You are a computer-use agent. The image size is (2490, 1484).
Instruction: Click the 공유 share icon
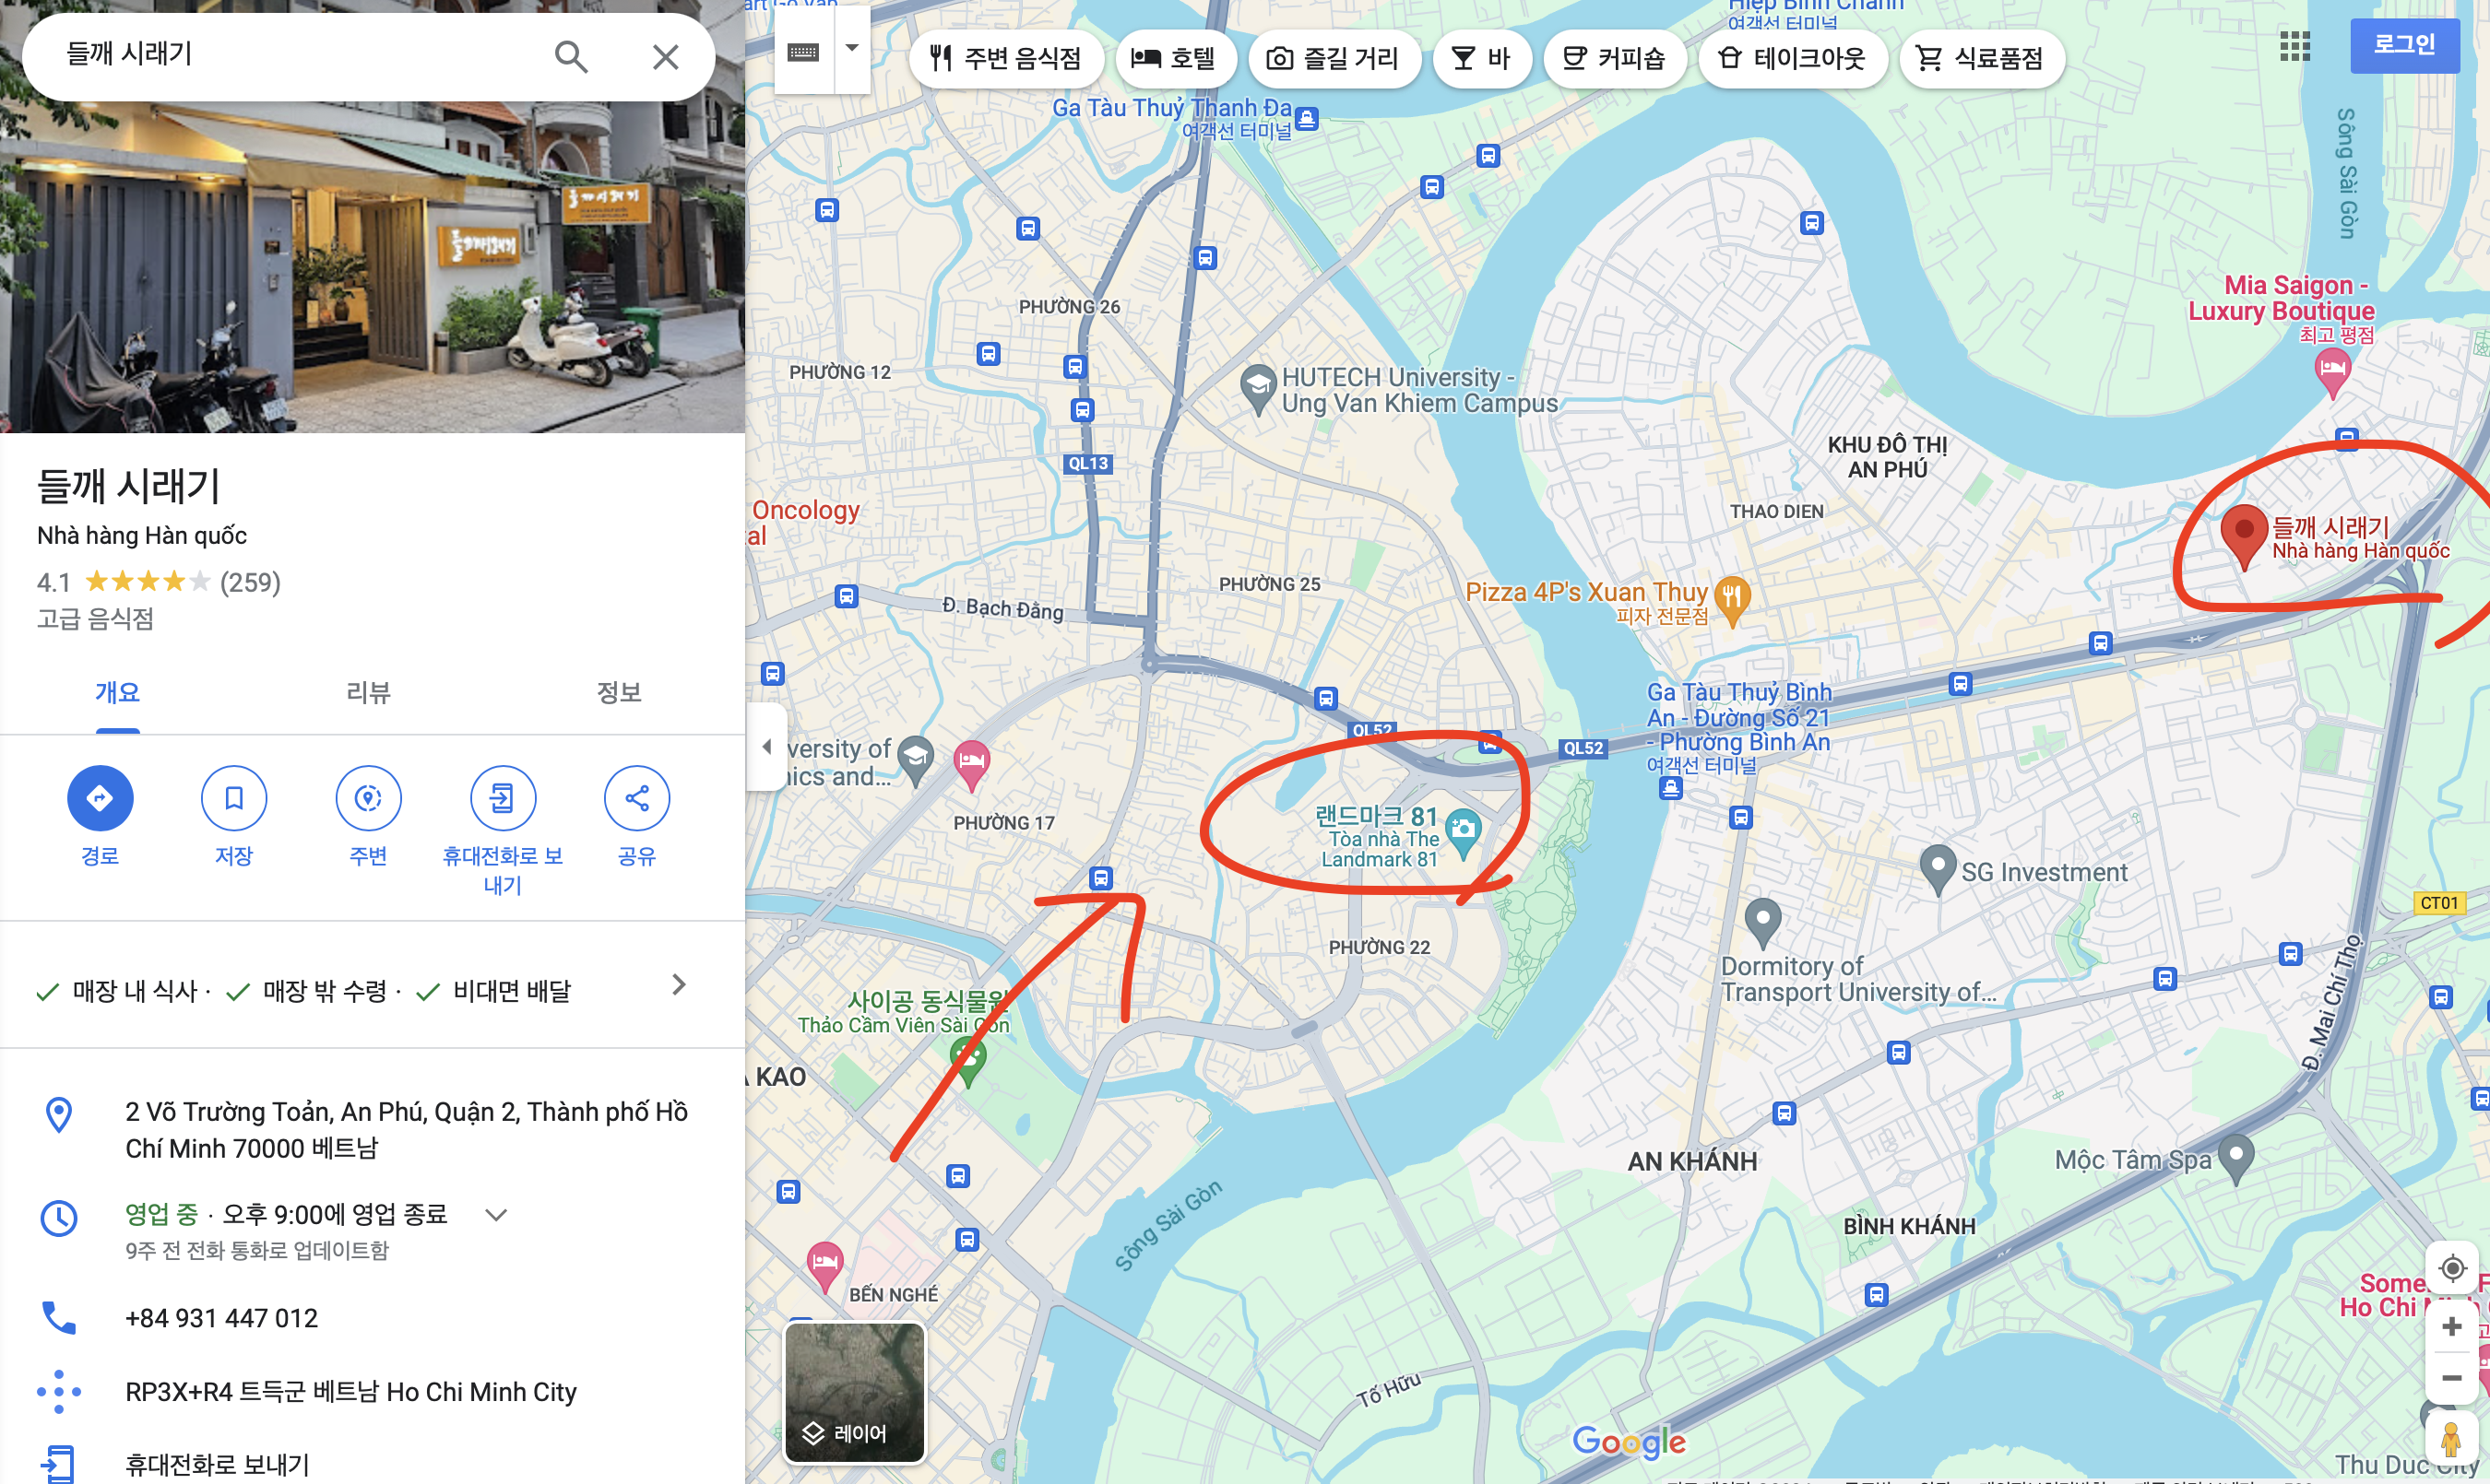point(636,798)
